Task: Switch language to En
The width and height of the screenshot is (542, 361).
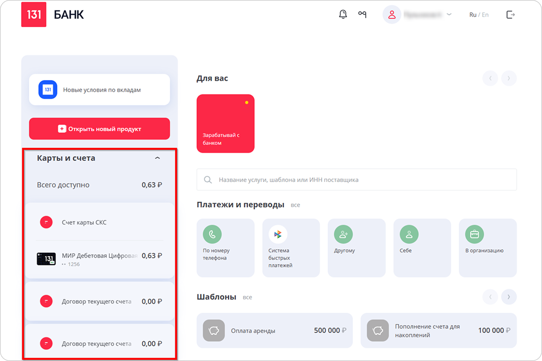Action: (485, 15)
